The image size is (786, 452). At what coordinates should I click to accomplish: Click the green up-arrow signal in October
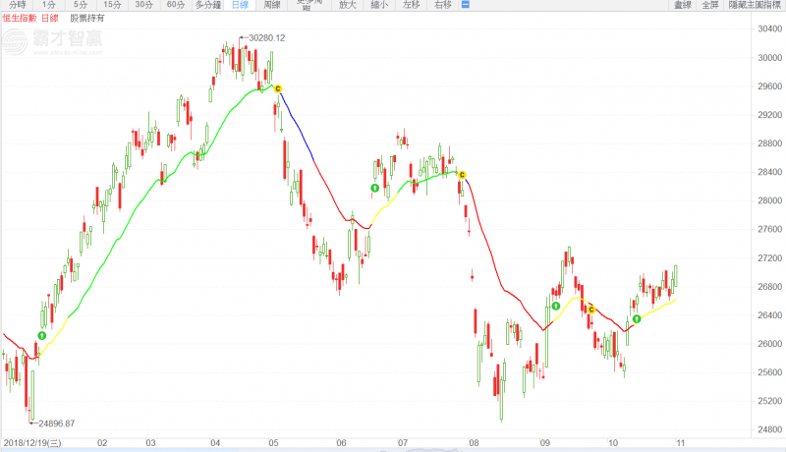[637, 318]
